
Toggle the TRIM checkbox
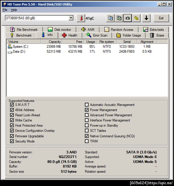pos(87,141)
